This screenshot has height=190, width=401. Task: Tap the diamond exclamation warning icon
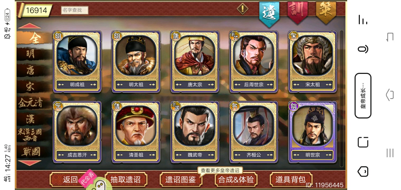[242, 9]
